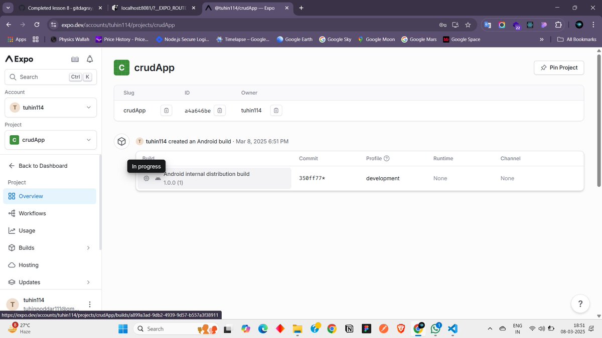Open user account three-dot menu
The width and height of the screenshot is (602, 338).
(x=90, y=304)
